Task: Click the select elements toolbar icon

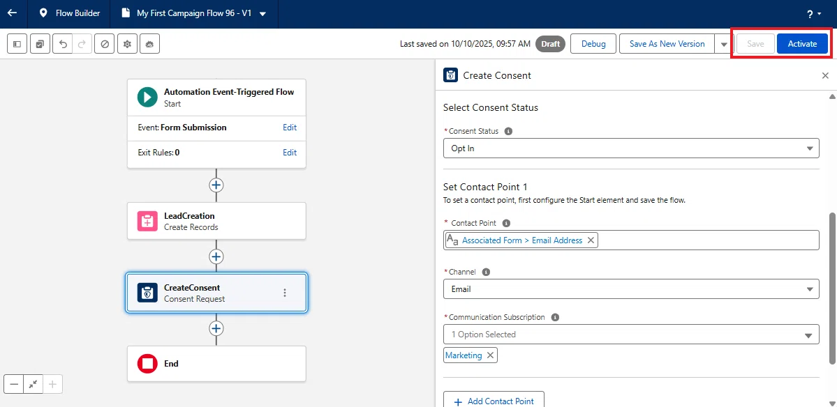Action: pyautogui.click(x=40, y=44)
